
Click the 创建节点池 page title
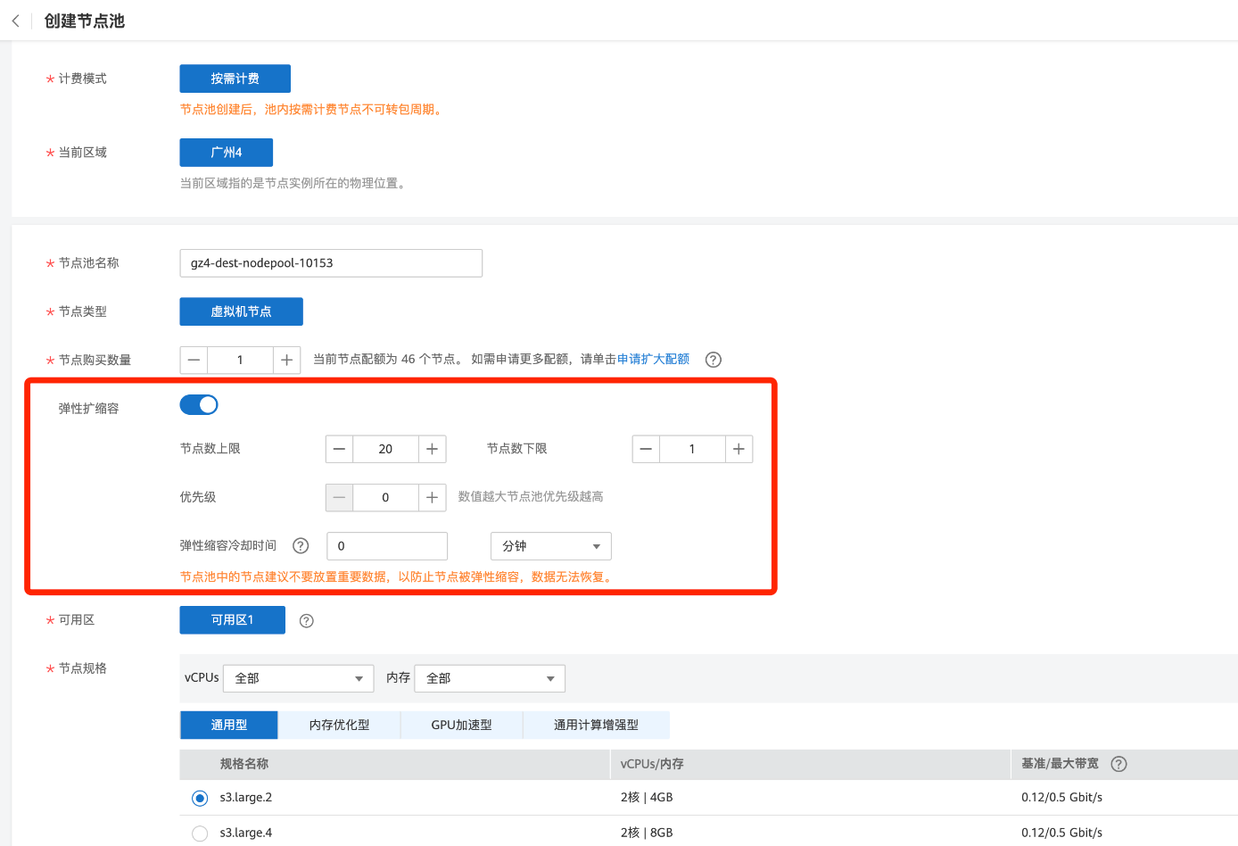pyautogui.click(x=85, y=21)
